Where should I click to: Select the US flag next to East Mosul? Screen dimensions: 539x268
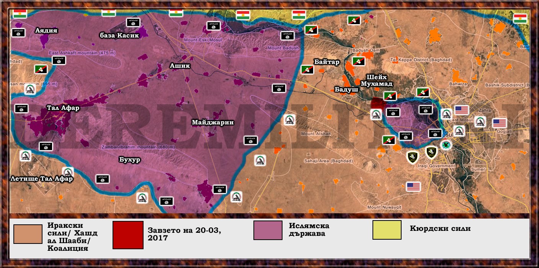point(462,110)
